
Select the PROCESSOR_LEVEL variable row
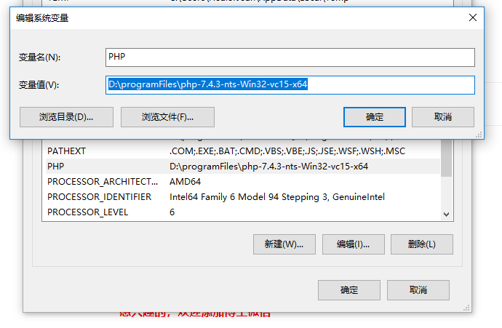pyautogui.click(x=243, y=212)
